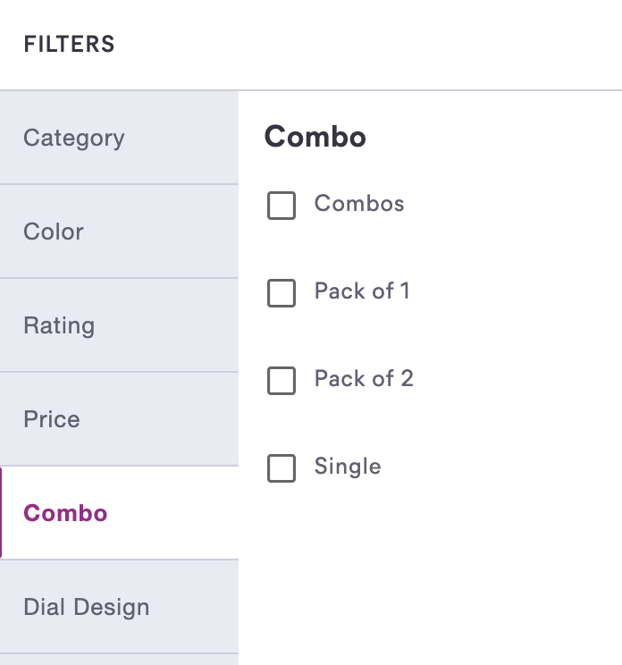This screenshot has height=665, width=622.
Task: Click the active Combo filter tab
Action: tap(66, 514)
